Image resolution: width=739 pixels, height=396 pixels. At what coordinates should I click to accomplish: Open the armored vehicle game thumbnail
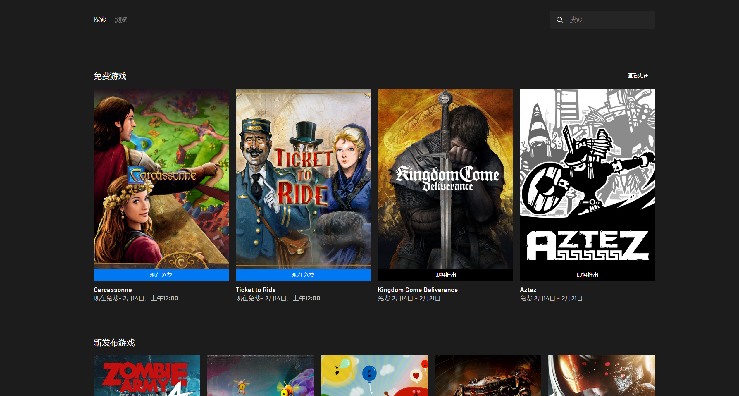[488, 376]
